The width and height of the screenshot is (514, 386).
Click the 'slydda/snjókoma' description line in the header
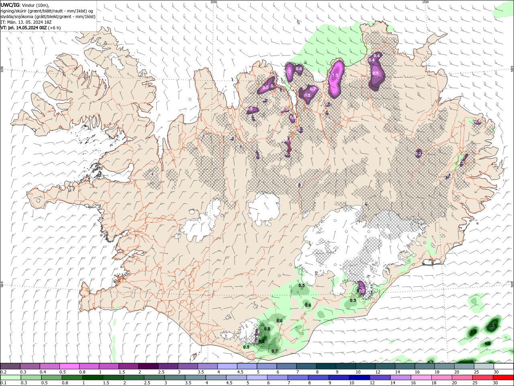point(48,16)
